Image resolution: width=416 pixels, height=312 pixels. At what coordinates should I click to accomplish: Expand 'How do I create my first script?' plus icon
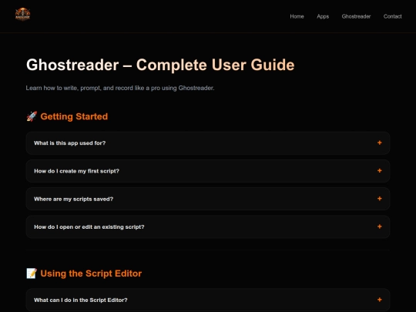point(379,170)
